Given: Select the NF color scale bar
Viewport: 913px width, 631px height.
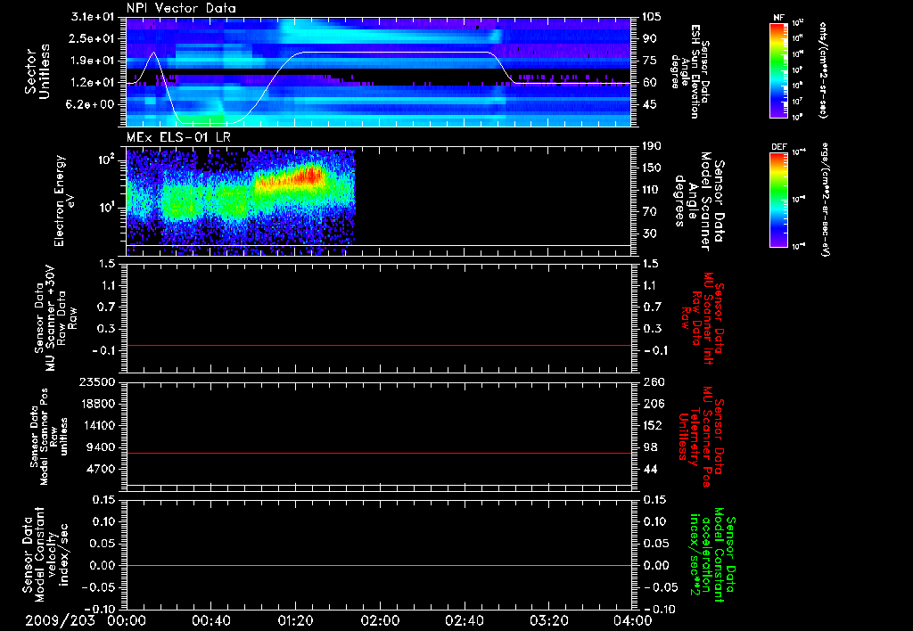Looking at the screenshot, I should point(778,70).
